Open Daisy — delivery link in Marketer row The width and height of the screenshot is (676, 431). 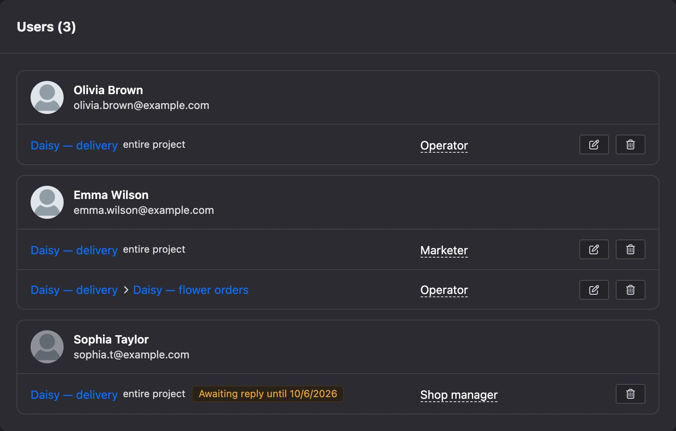(x=74, y=250)
